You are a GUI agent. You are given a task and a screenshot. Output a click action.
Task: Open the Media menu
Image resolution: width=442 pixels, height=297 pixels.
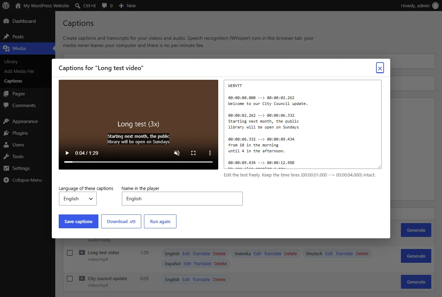[28, 48]
